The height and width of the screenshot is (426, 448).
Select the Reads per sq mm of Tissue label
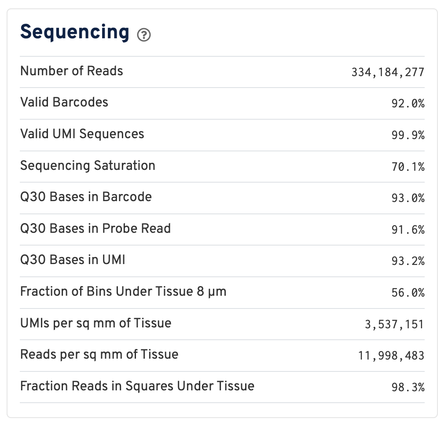[x=99, y=354]
